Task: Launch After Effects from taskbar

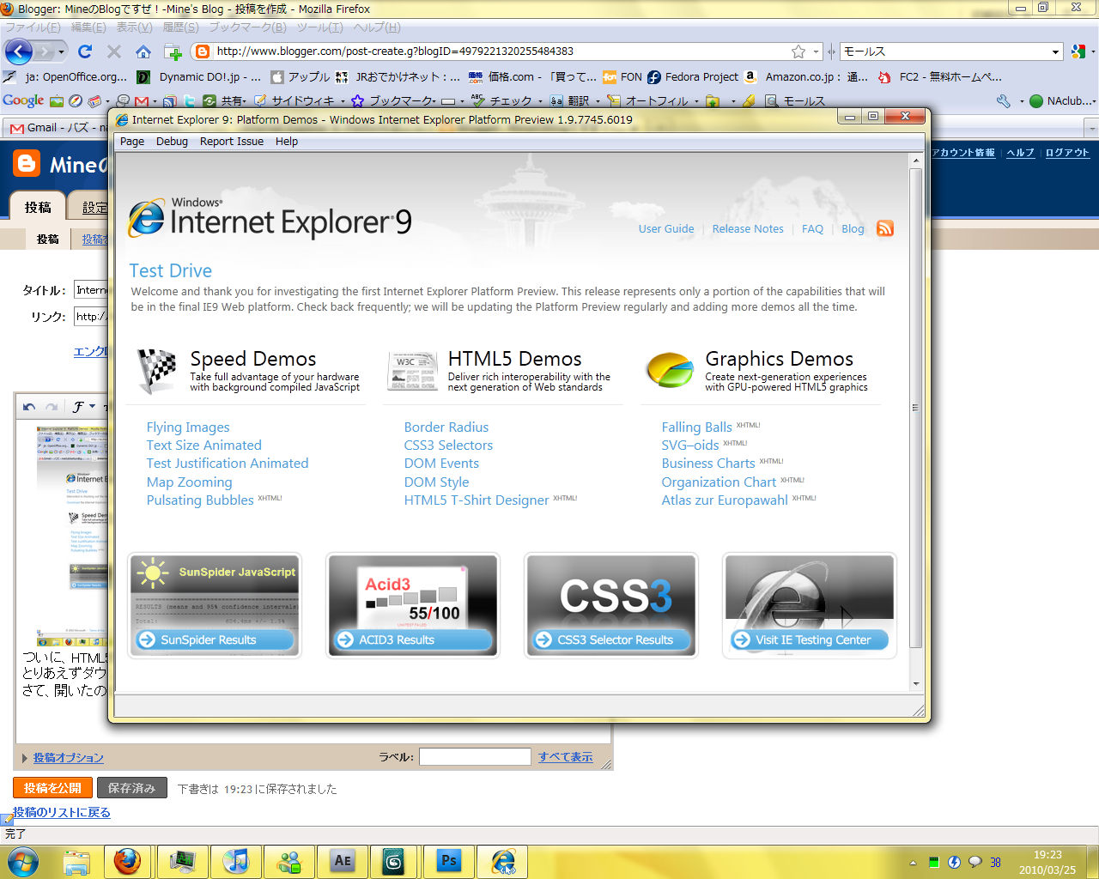Action: [x=342, y=861]
